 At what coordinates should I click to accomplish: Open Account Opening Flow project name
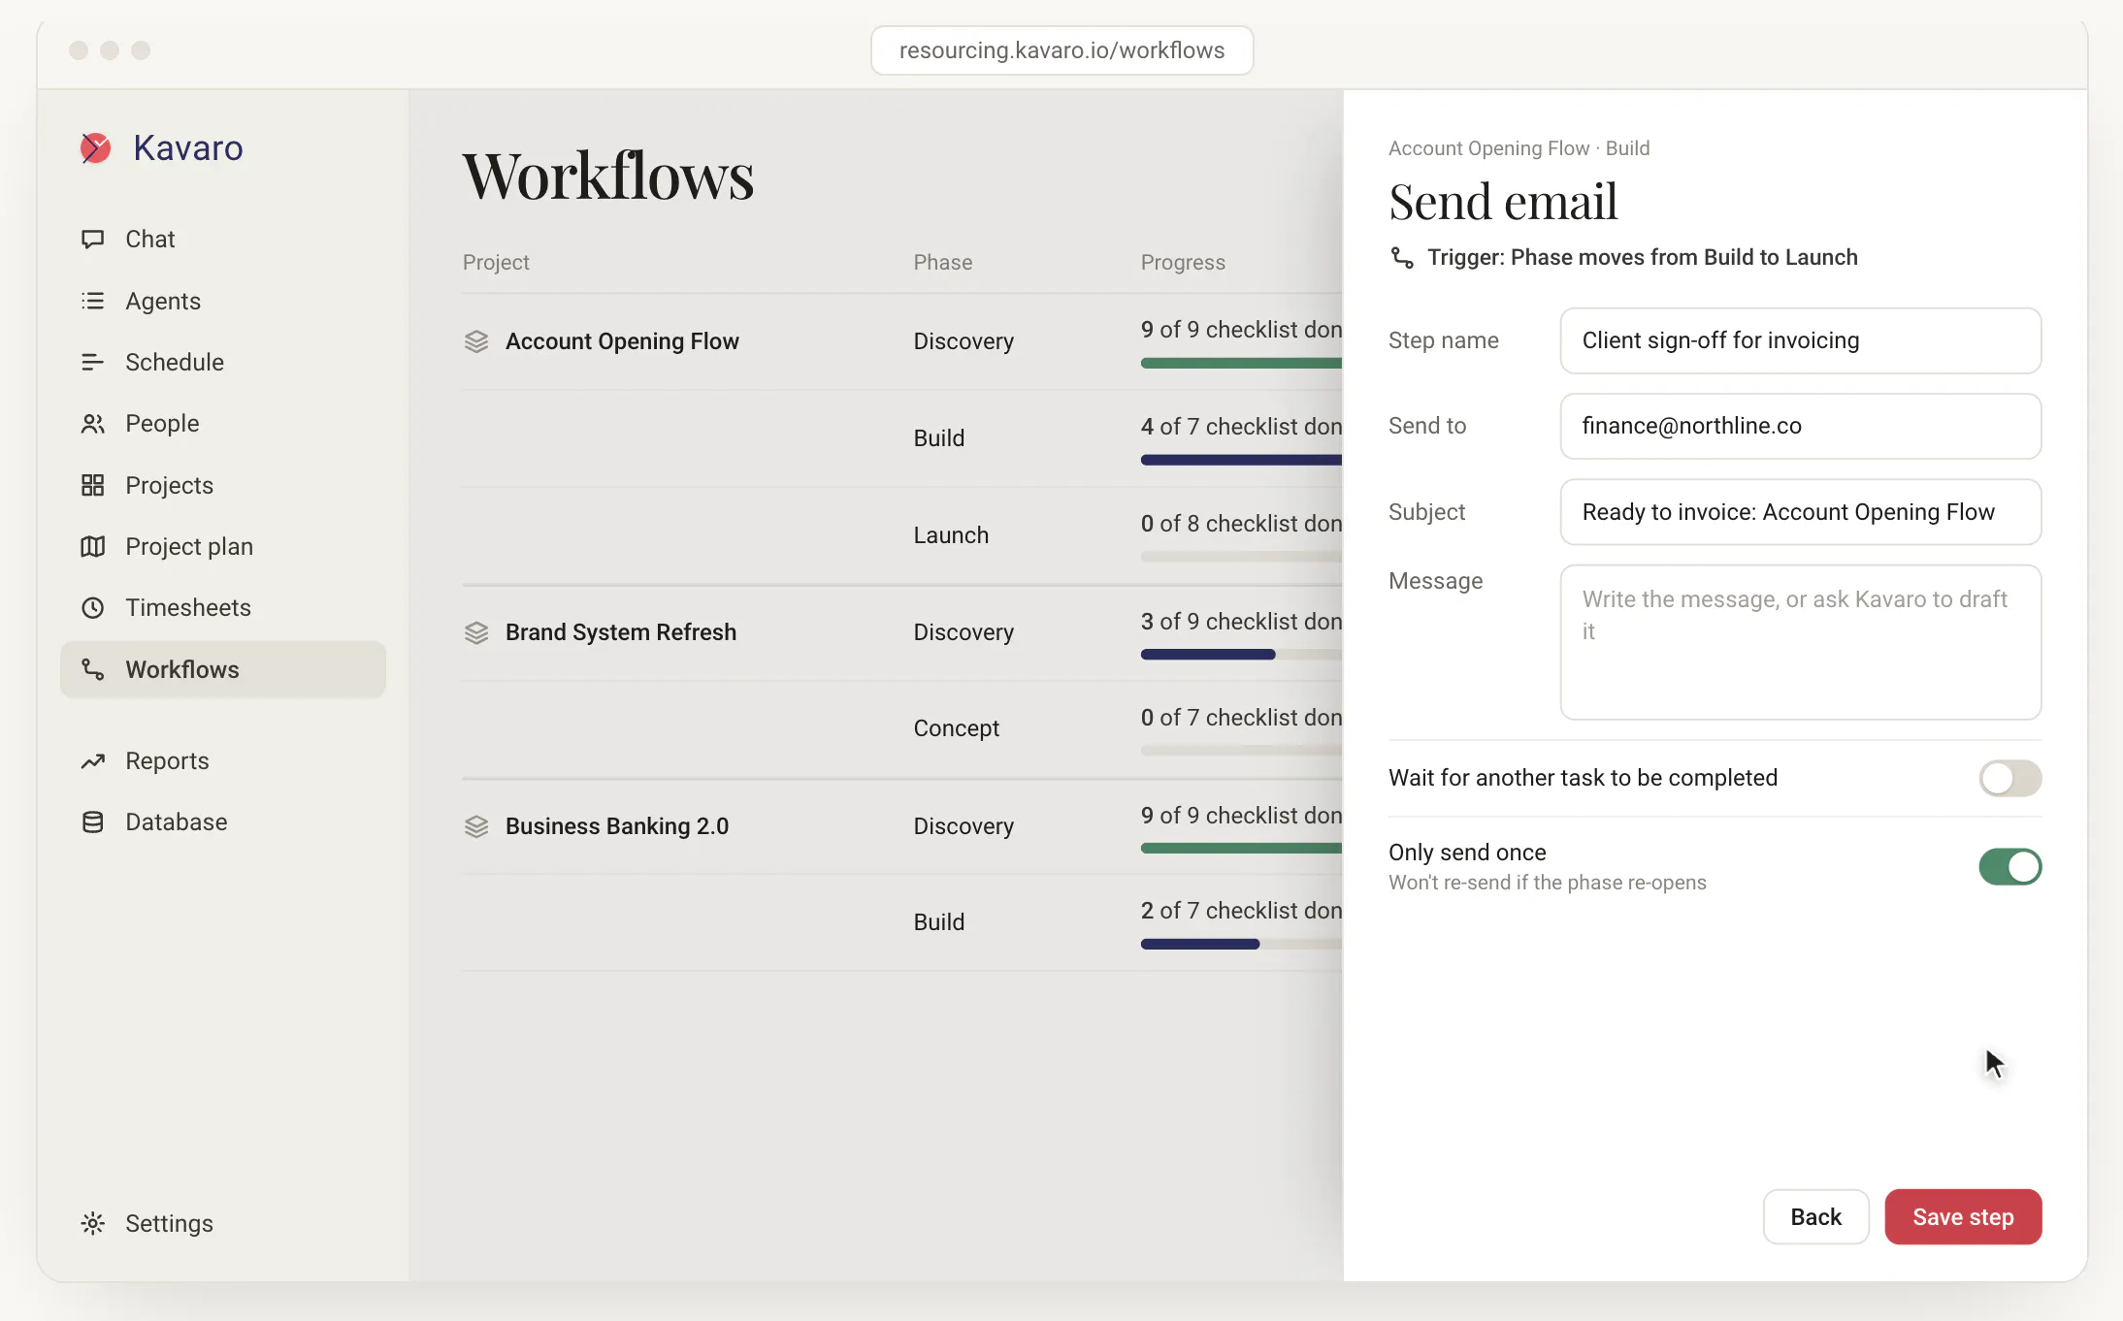(622, 341)
